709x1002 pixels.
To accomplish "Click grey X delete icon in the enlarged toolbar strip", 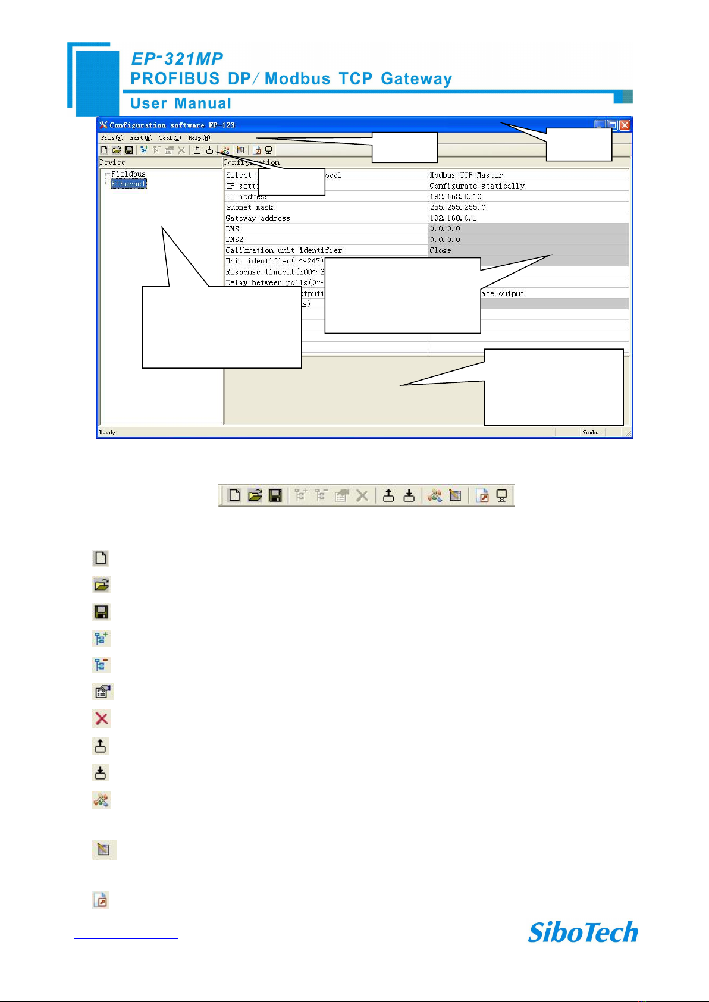I will point(362,495).
